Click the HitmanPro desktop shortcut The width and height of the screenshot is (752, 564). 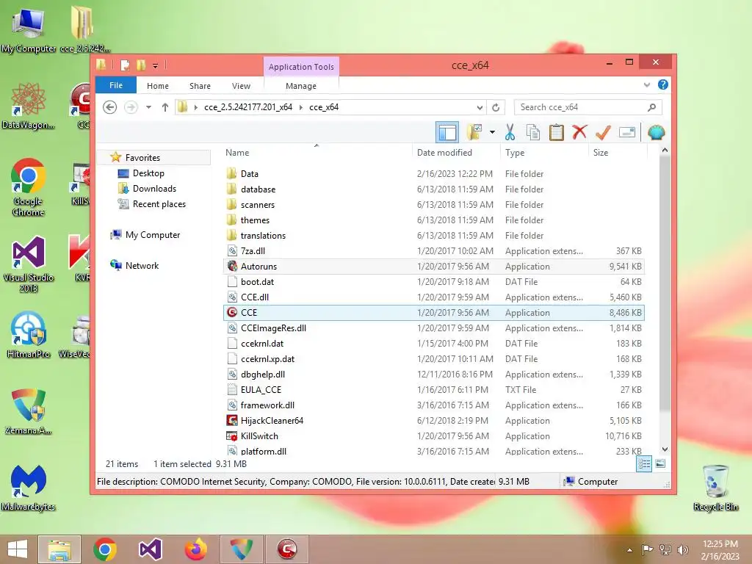tap(29, 335)
